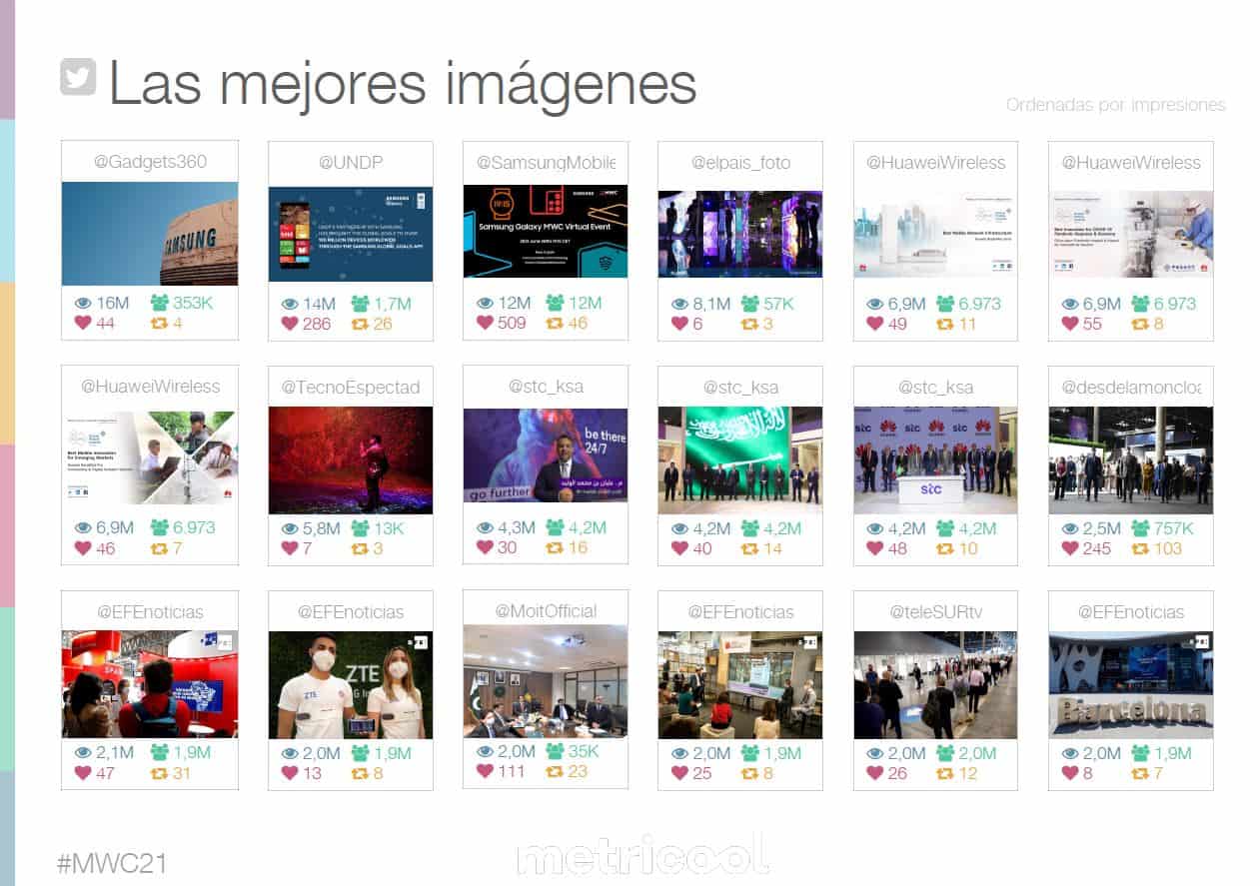This screenshot has width=1260, height=886.
Task: Click the heart icon next to 55 likes
Action: [1070, 324]
